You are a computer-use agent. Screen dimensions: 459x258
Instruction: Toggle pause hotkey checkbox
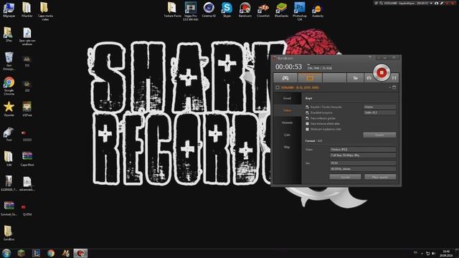(x=307, y=113)
